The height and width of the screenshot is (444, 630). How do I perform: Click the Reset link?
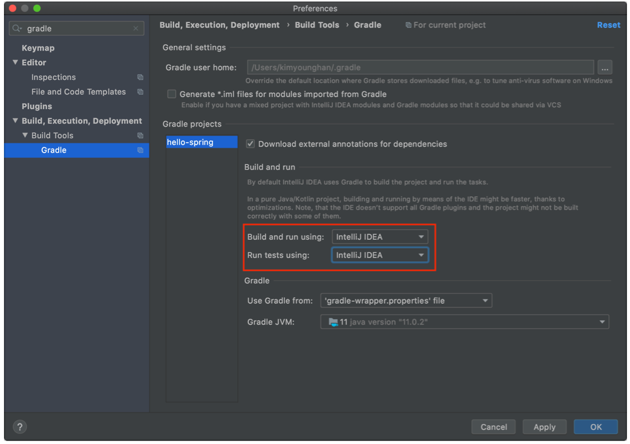point(608,25)
